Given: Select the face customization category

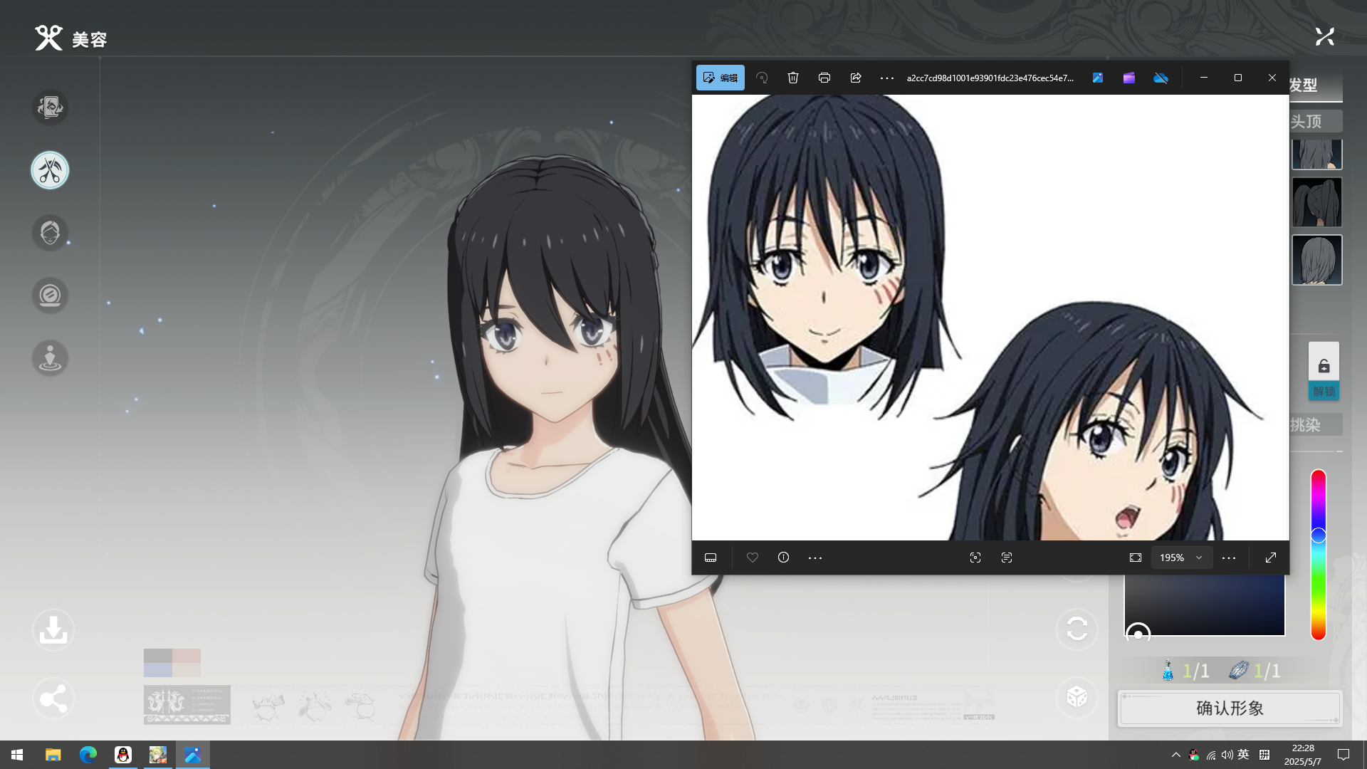Looking at the screenshot, I should tap(50, 233).
